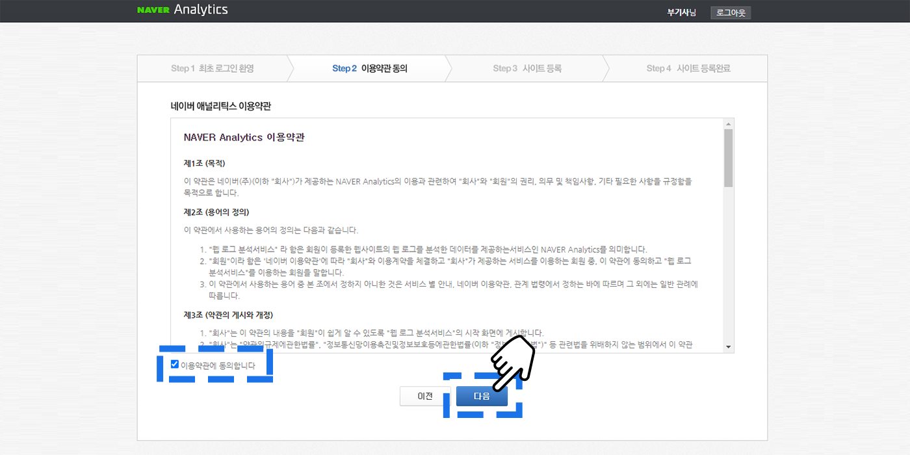Grab the terms box scrollbar thumb
The width and height of the screenshot is (910, 455).
pyautogui.click(x=729, y=158)
